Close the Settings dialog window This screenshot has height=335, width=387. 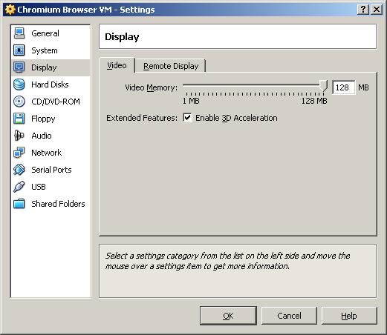pyautogui.click(x=377, y=10)
